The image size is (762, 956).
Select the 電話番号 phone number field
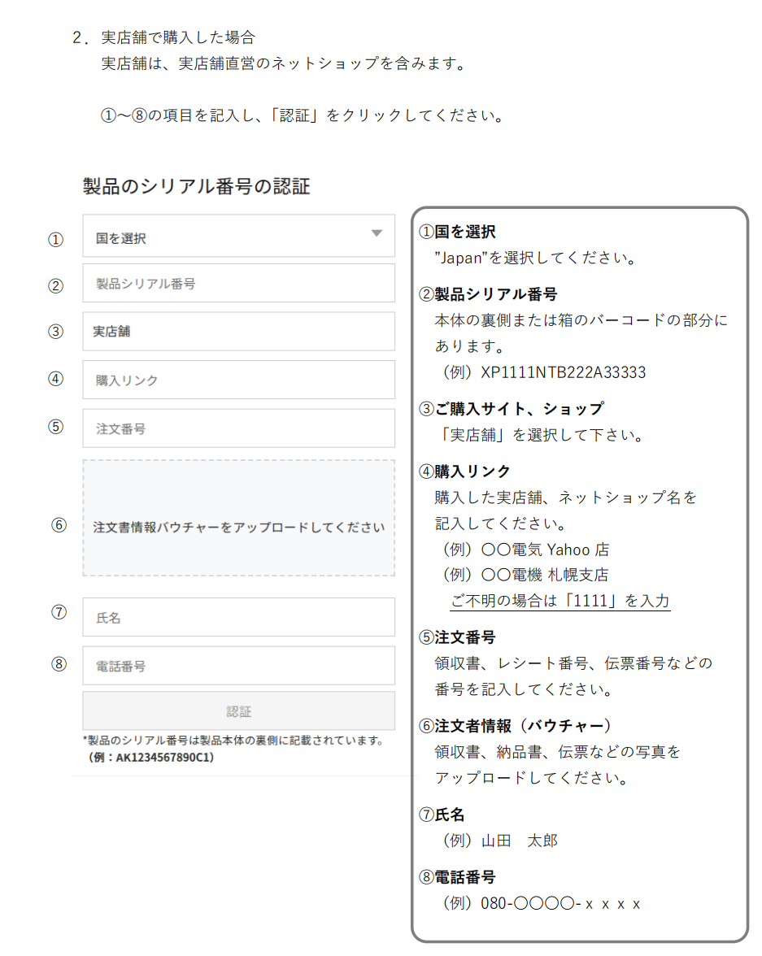point(237,665)
